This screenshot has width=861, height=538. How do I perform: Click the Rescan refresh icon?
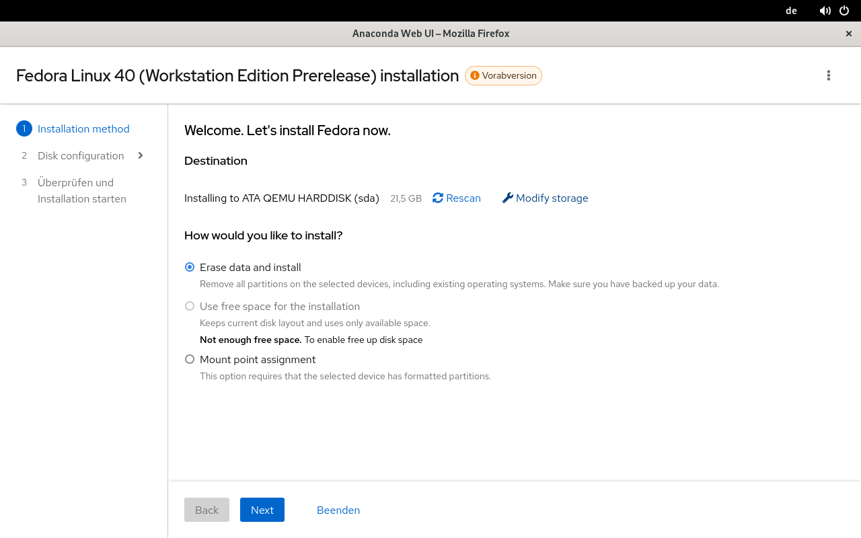pyautogui.click(x=438, y=198)
